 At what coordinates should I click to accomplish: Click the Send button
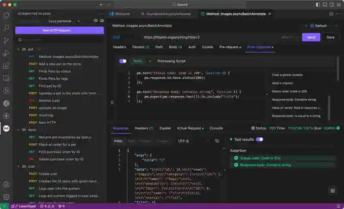tap(311, 37)
